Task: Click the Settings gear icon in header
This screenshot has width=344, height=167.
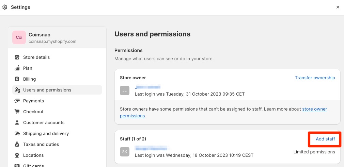Action: pyautogui.click(x=5, y=7)
